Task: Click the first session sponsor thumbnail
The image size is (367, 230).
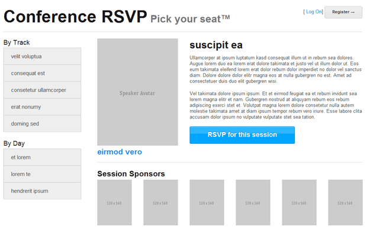Action: point(114,202)
